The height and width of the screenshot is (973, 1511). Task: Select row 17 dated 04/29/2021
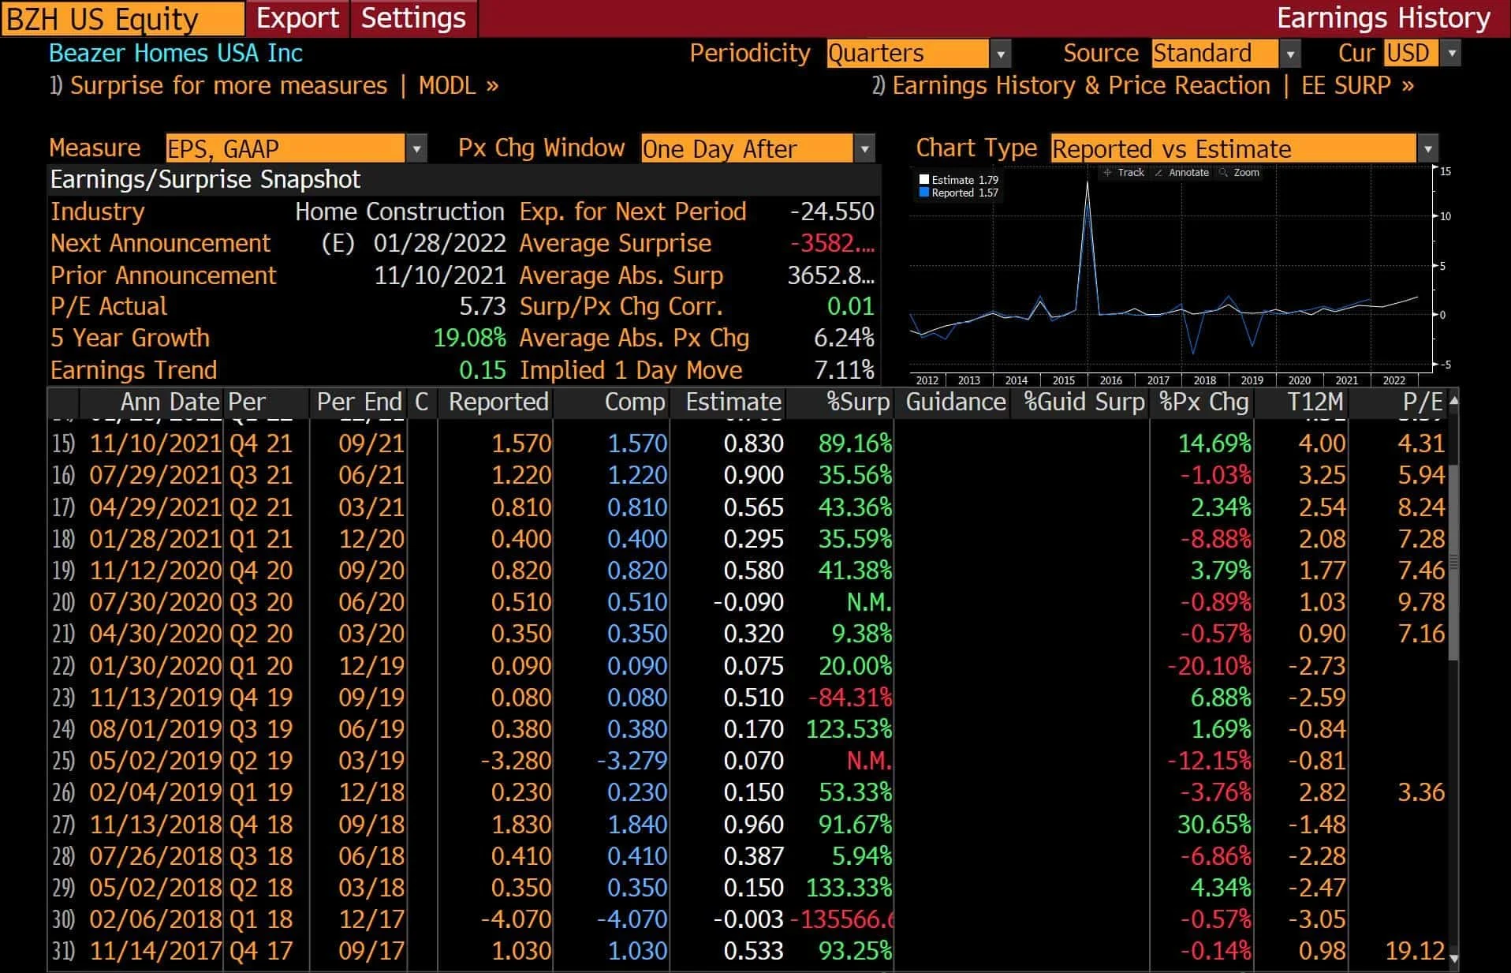click(748, 507)
